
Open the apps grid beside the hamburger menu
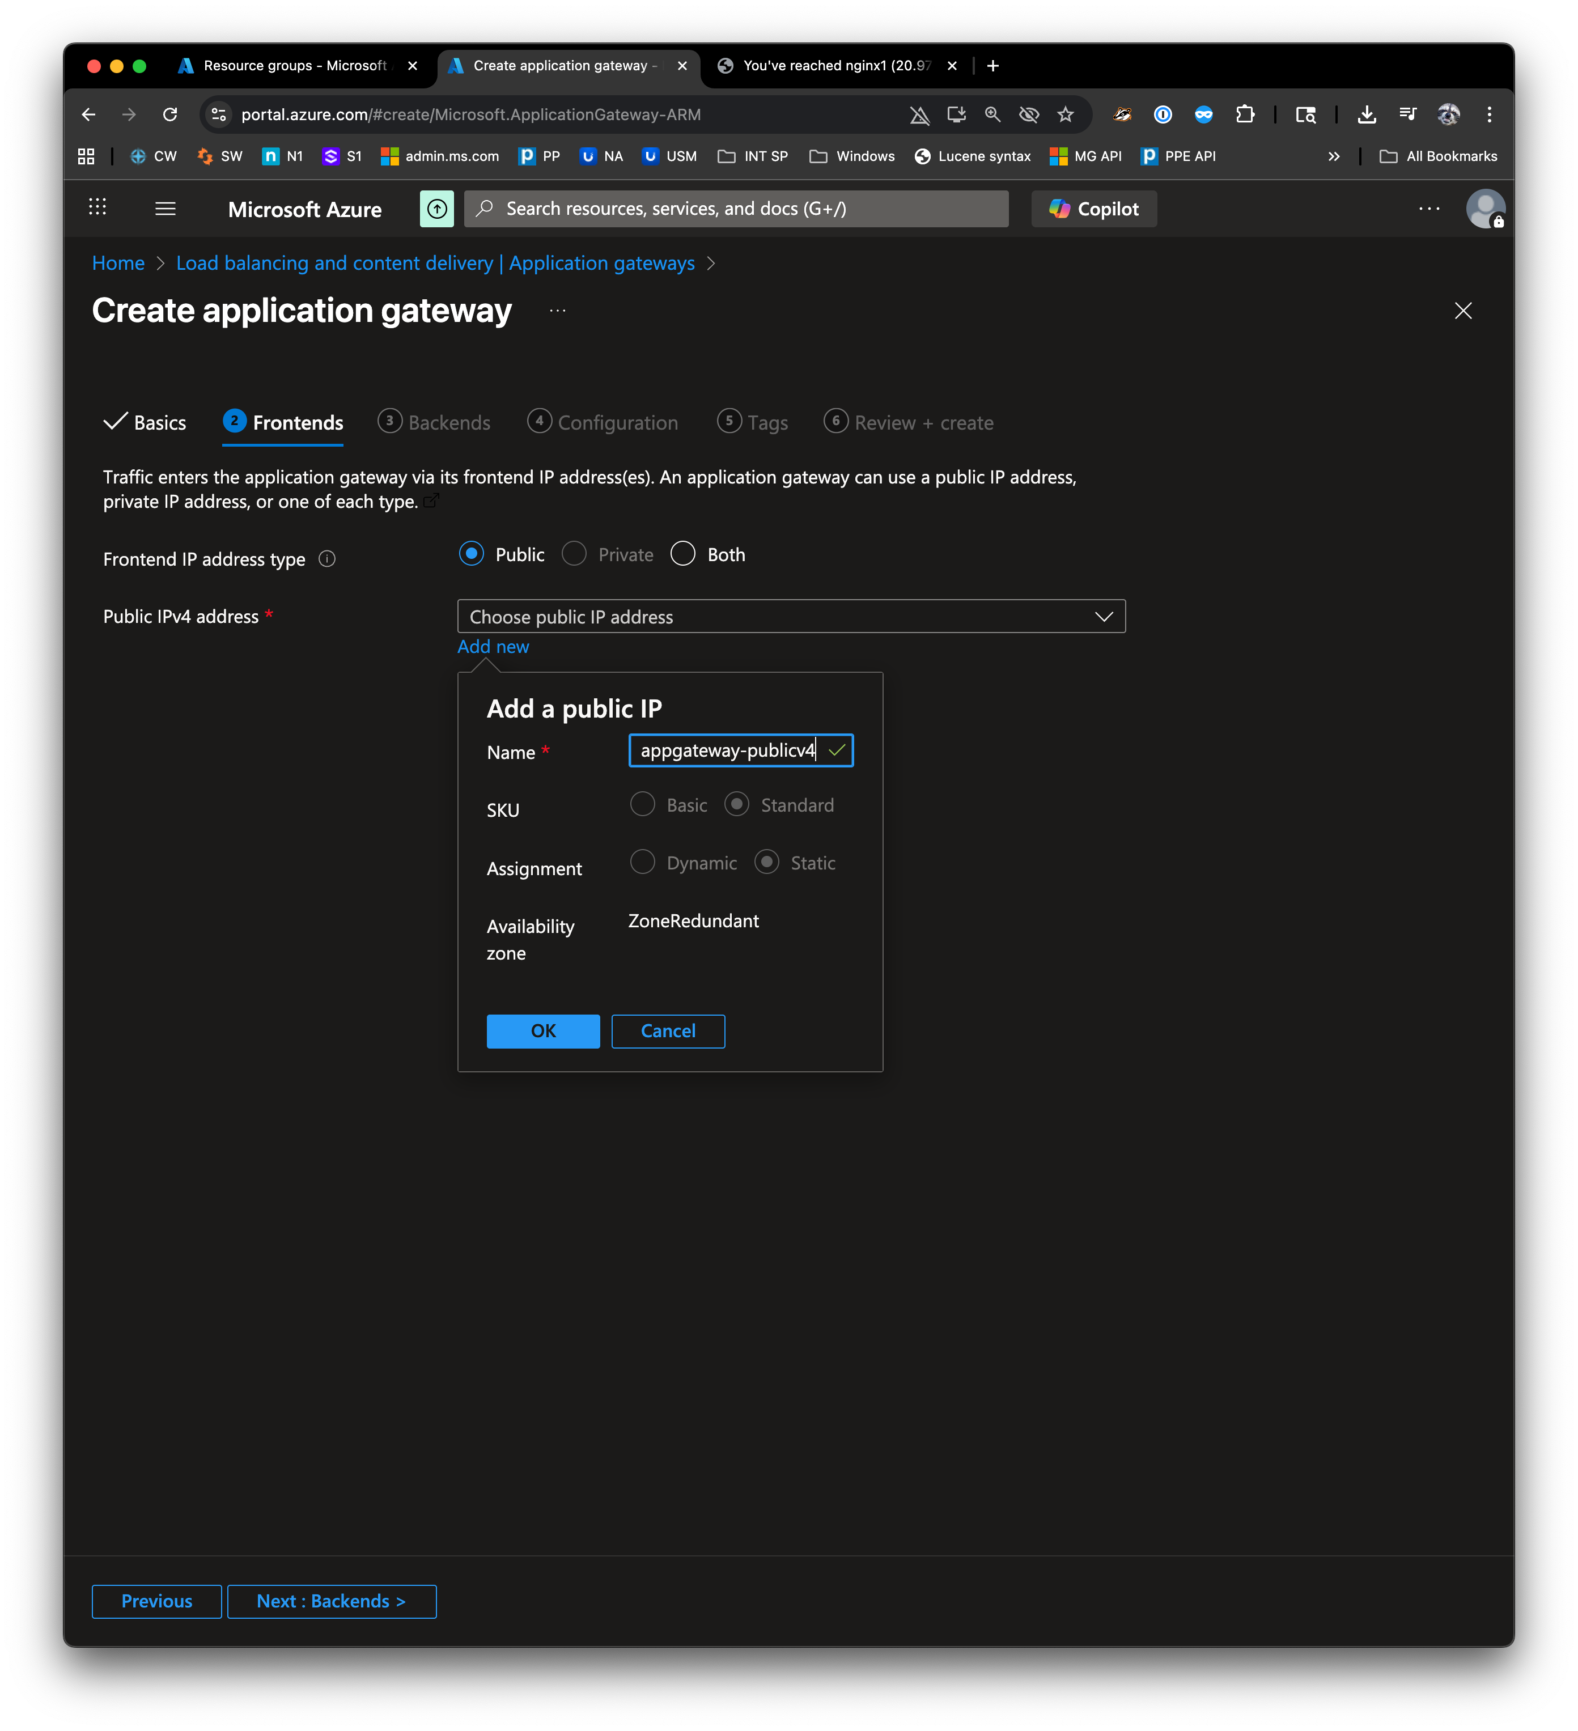pyautogui.click(x=98, y=207)
